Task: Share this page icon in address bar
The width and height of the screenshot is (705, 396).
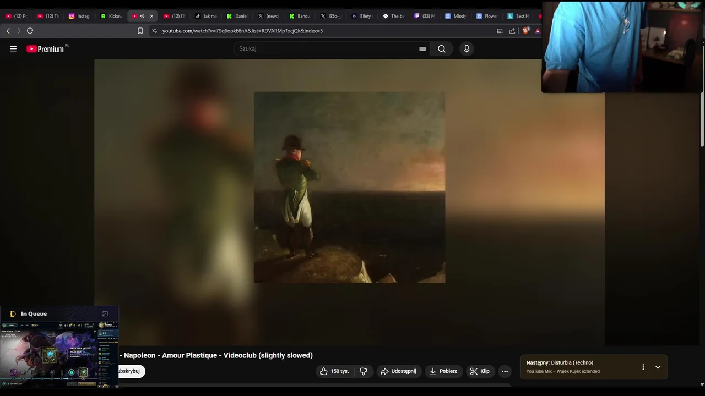Action: click(x=512, y=31)
